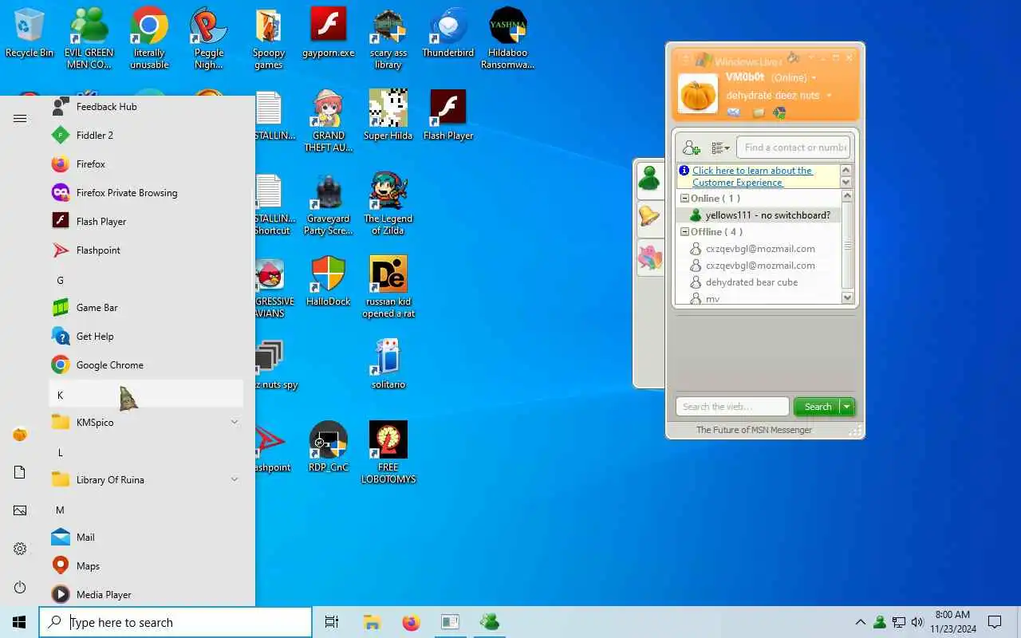
Task: Jump to the letter K section header
Action: coord(146,395)
